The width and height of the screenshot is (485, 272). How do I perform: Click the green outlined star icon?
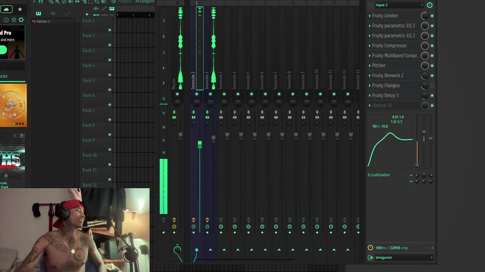(14, 20)
